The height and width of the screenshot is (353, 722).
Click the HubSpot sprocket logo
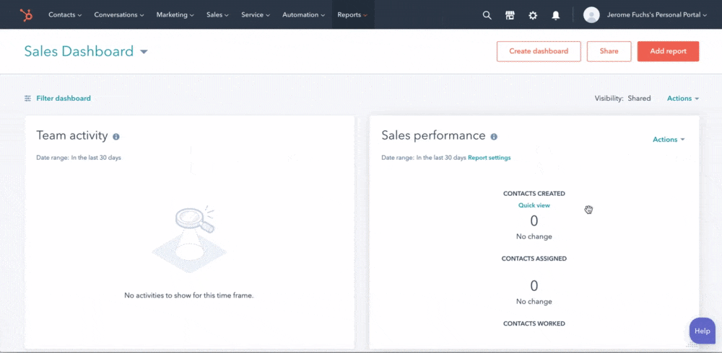[25, 14]
